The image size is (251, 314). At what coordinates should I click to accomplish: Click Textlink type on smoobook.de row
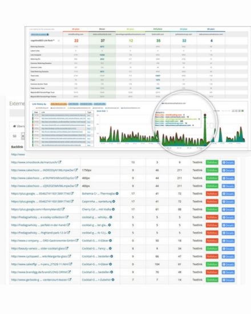(x=197, y=162)
